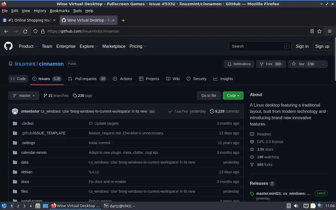336x210 pixels.
Task: Click the volume speaker icon in the tray
Action: coord(296,206)
